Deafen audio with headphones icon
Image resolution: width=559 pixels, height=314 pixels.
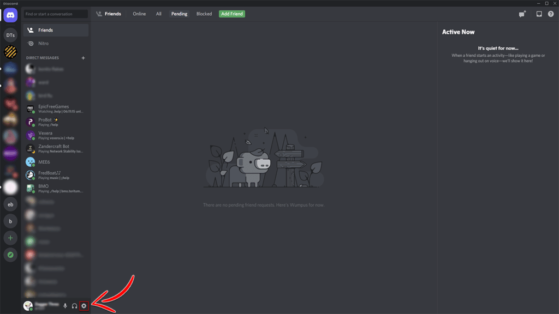tap(74, 306)
